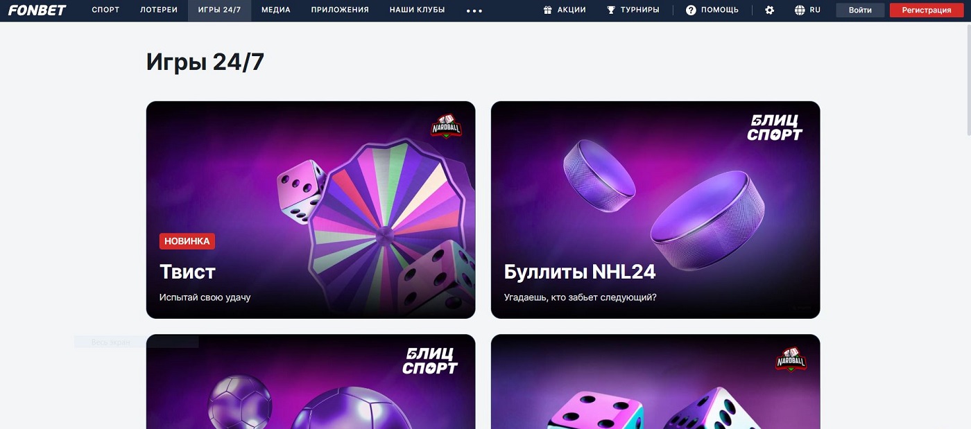971x429 pixels.
Task: Open the Твист game card
Action: tap(311, 210)
